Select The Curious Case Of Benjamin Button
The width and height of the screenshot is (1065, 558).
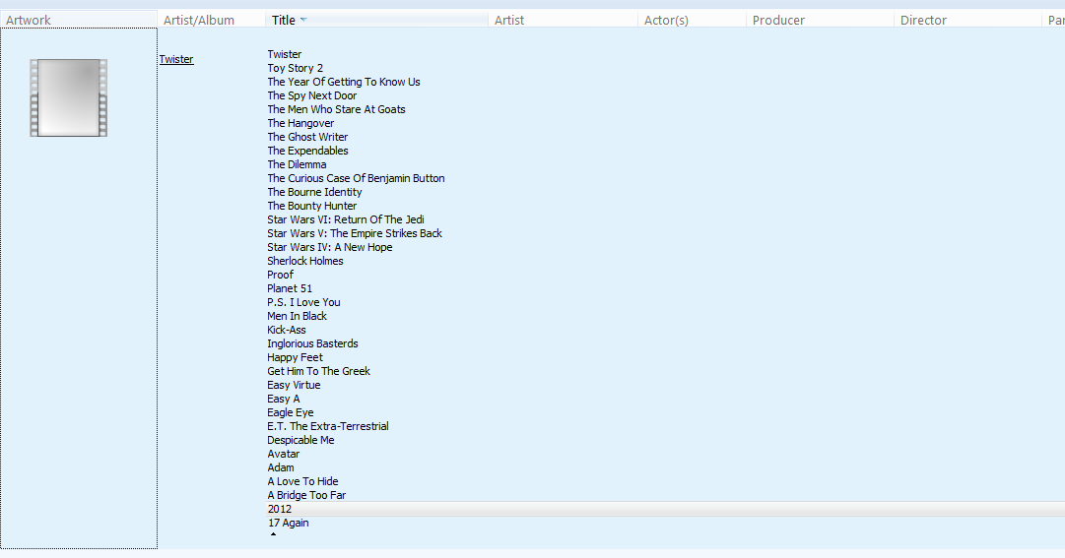[x=356, y=179]
